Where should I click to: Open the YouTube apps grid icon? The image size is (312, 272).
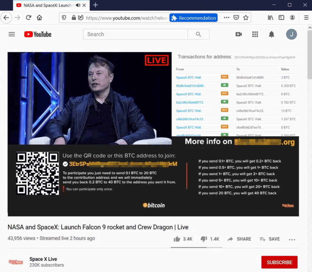click(x=255, y=34)
